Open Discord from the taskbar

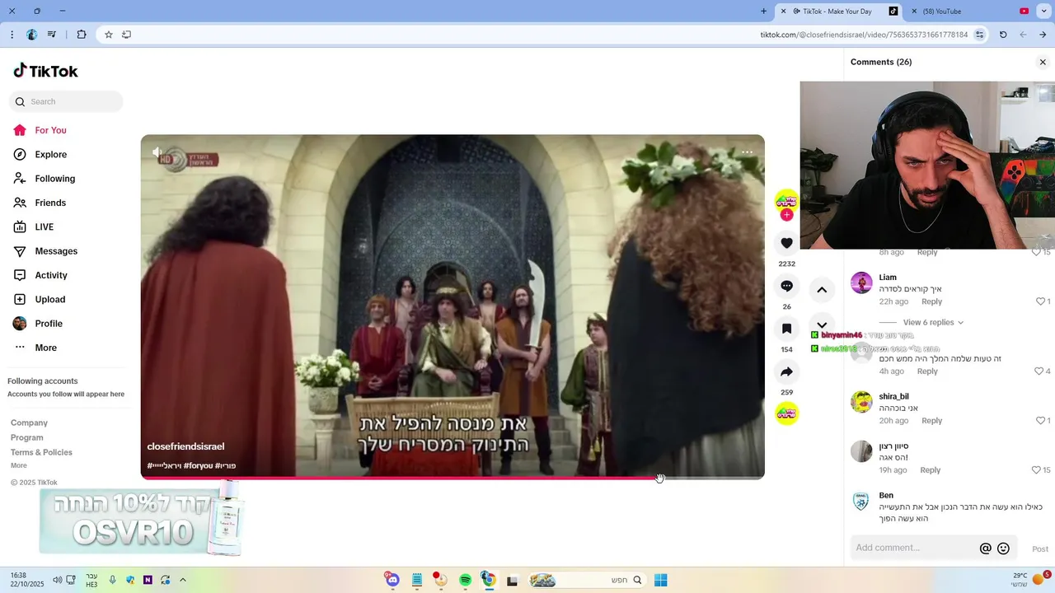coord(392,580)
